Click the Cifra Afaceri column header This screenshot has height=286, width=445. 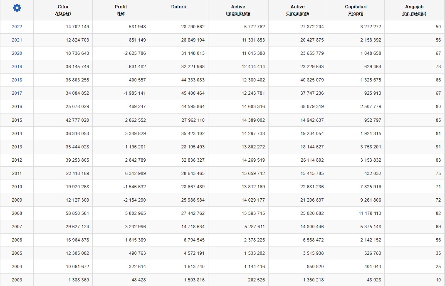tap(63, 10)
